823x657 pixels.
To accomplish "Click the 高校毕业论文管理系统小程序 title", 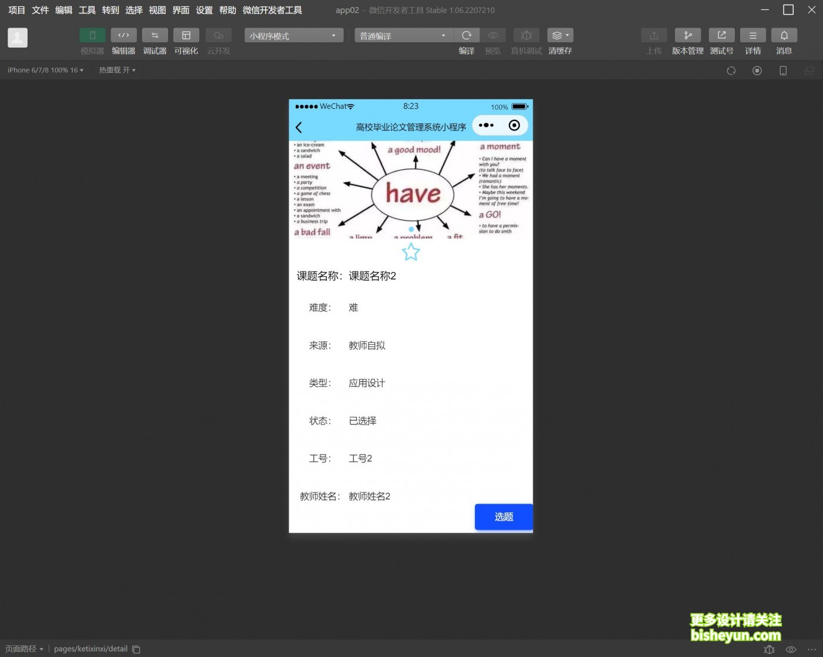I will (411, 127).
